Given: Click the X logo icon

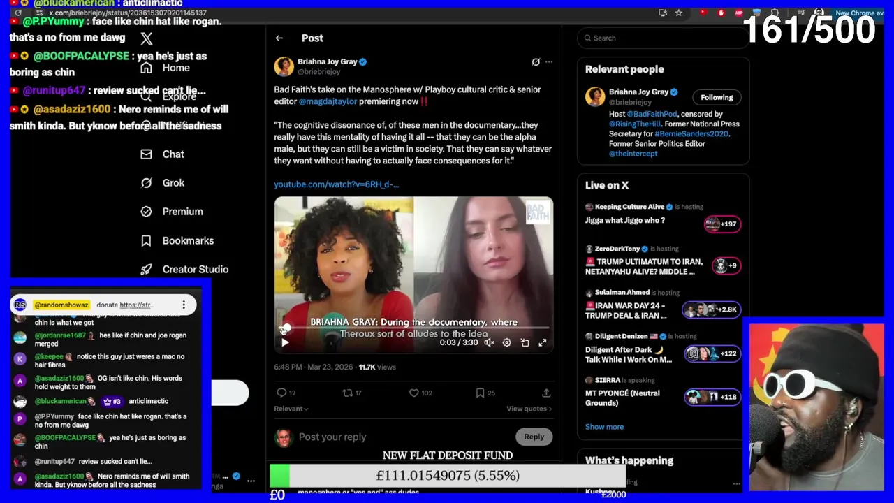Looking at the screenshot, I should click(x=146, y=38).
